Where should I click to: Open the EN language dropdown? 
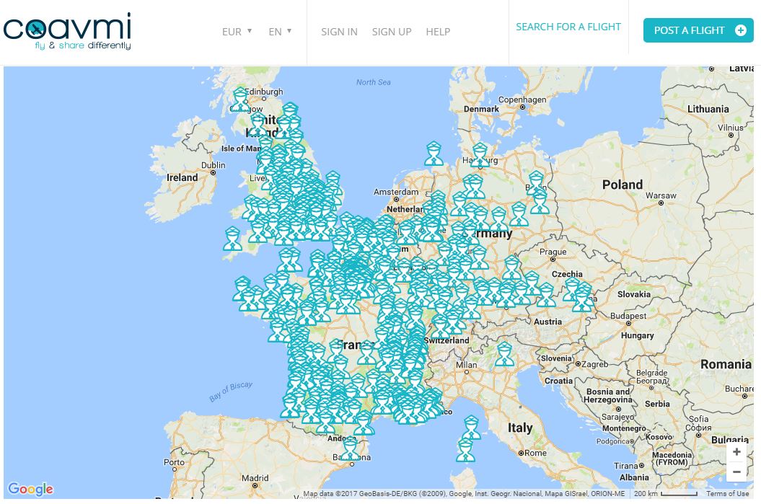[x=280, y=32]
